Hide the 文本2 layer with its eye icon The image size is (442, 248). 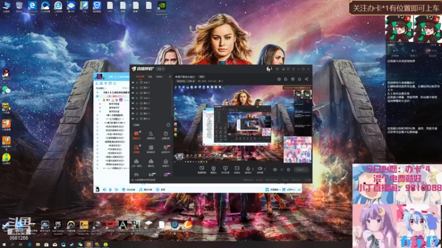(x=133, y=98)
